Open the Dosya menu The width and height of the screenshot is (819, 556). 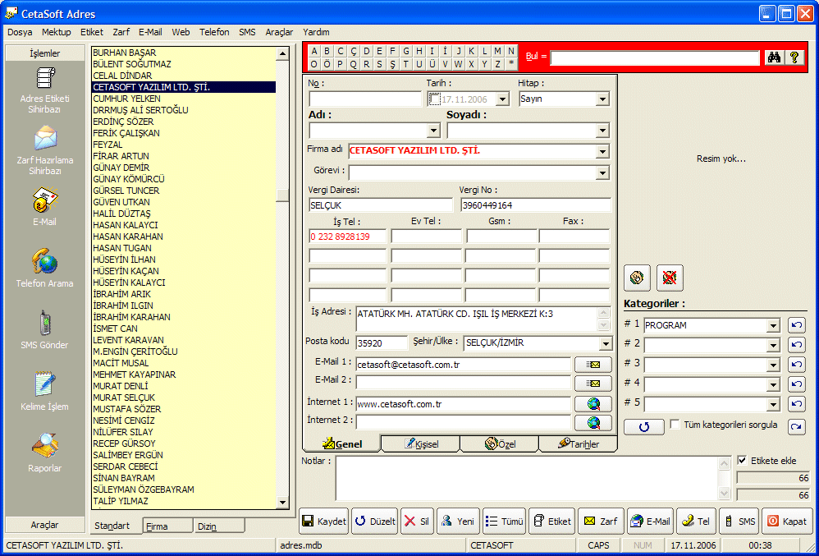pos(20,32)
